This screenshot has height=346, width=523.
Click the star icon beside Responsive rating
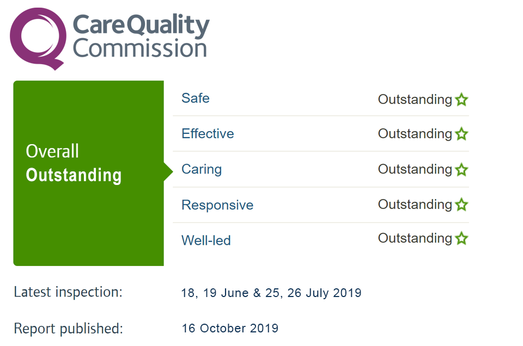(x=461, y=205)
